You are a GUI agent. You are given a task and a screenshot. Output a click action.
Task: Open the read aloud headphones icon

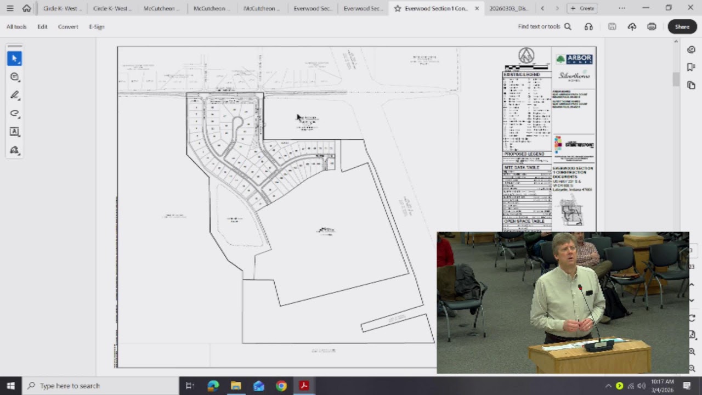point(588,26)
